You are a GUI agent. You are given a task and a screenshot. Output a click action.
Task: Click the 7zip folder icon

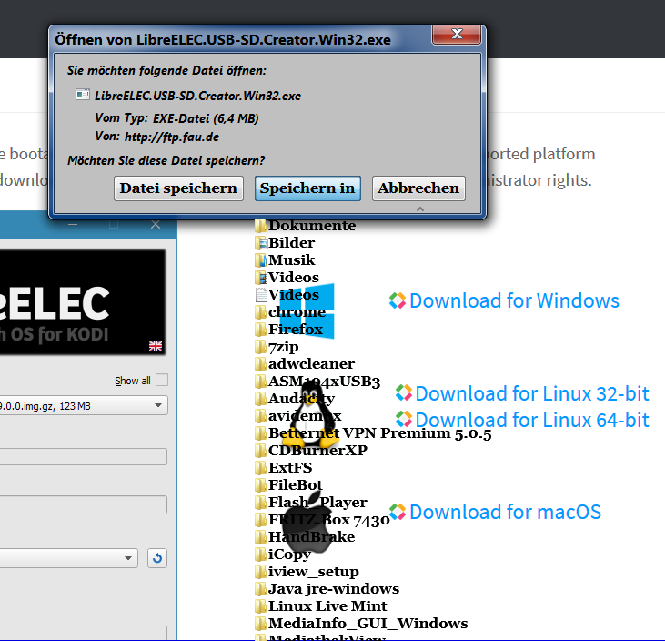coord(260,347)
